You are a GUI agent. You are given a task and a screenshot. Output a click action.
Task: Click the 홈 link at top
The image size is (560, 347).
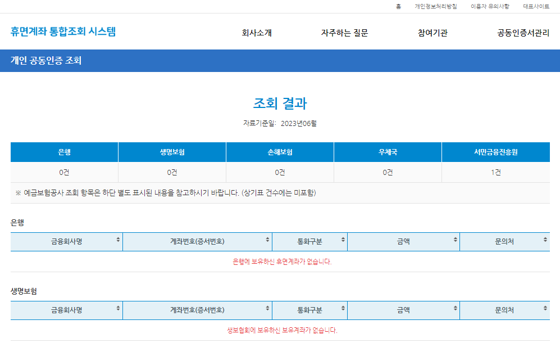[x=398, y=6]
